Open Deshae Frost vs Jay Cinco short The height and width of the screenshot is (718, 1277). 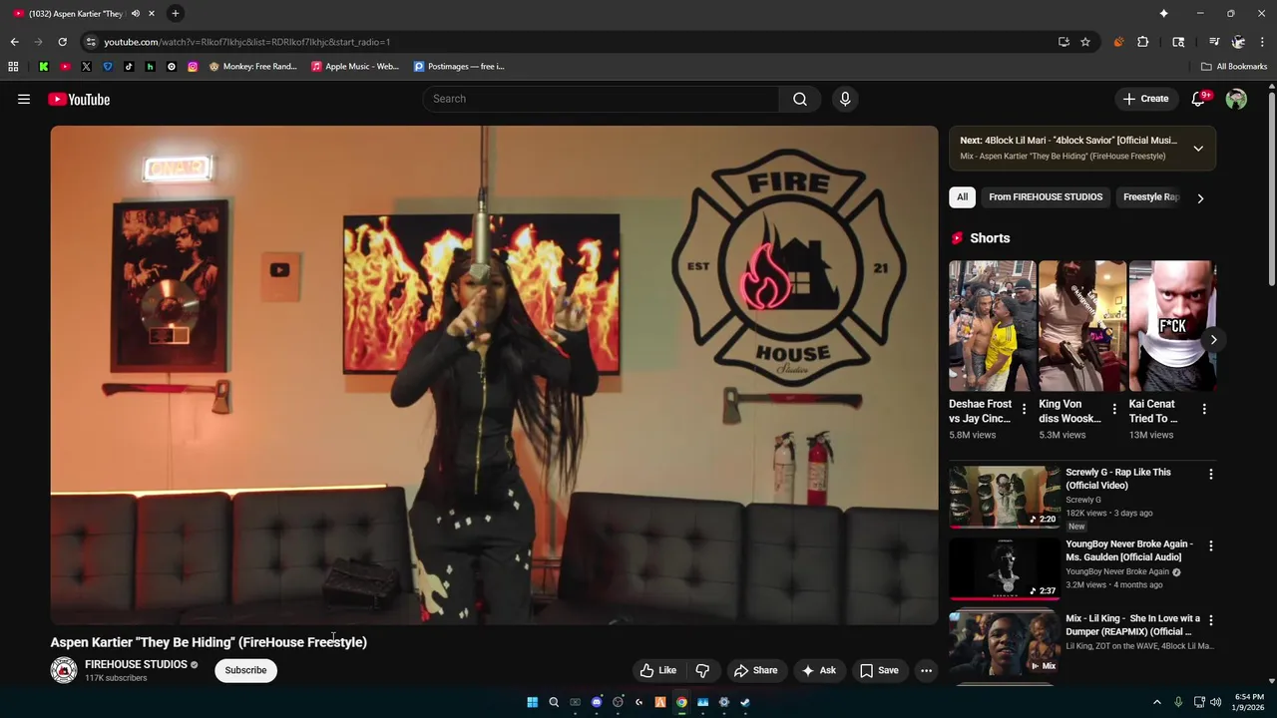(x=992, y=326)
